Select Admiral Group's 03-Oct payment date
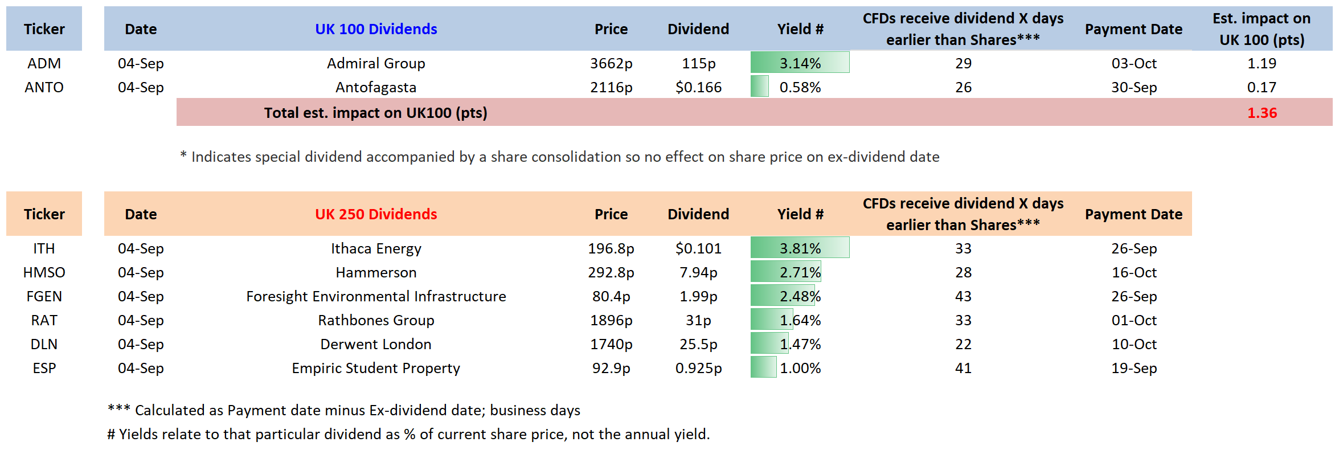Viewport: 1339px width, 450px height. [1133, 63]
